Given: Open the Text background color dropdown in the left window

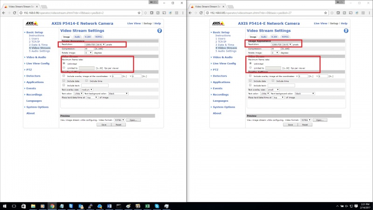Looking at the screenshot, I should [118, 94].
